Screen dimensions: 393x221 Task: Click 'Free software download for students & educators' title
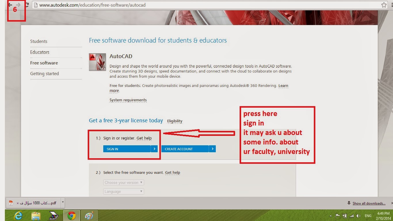point(158,41)
